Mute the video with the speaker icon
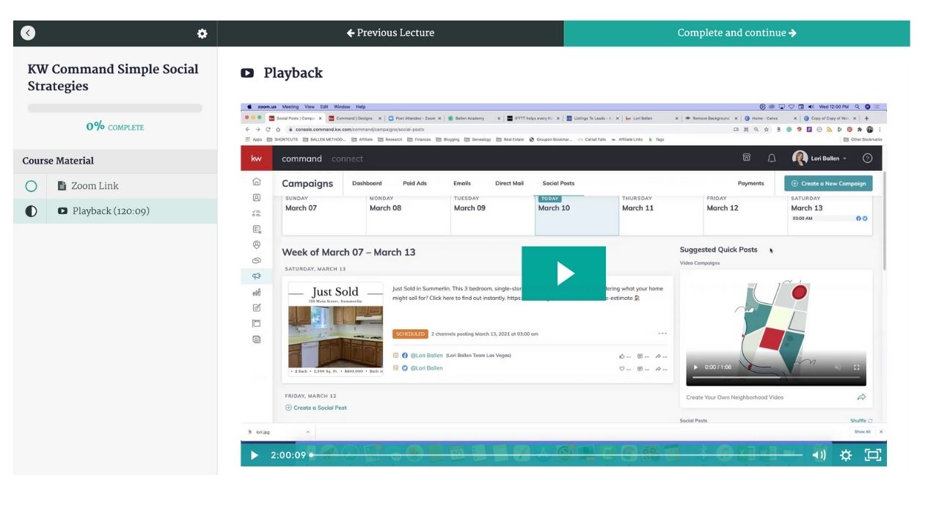Viewport: 939px width, 528px height. pyautogui.click(x=819, y=455)
